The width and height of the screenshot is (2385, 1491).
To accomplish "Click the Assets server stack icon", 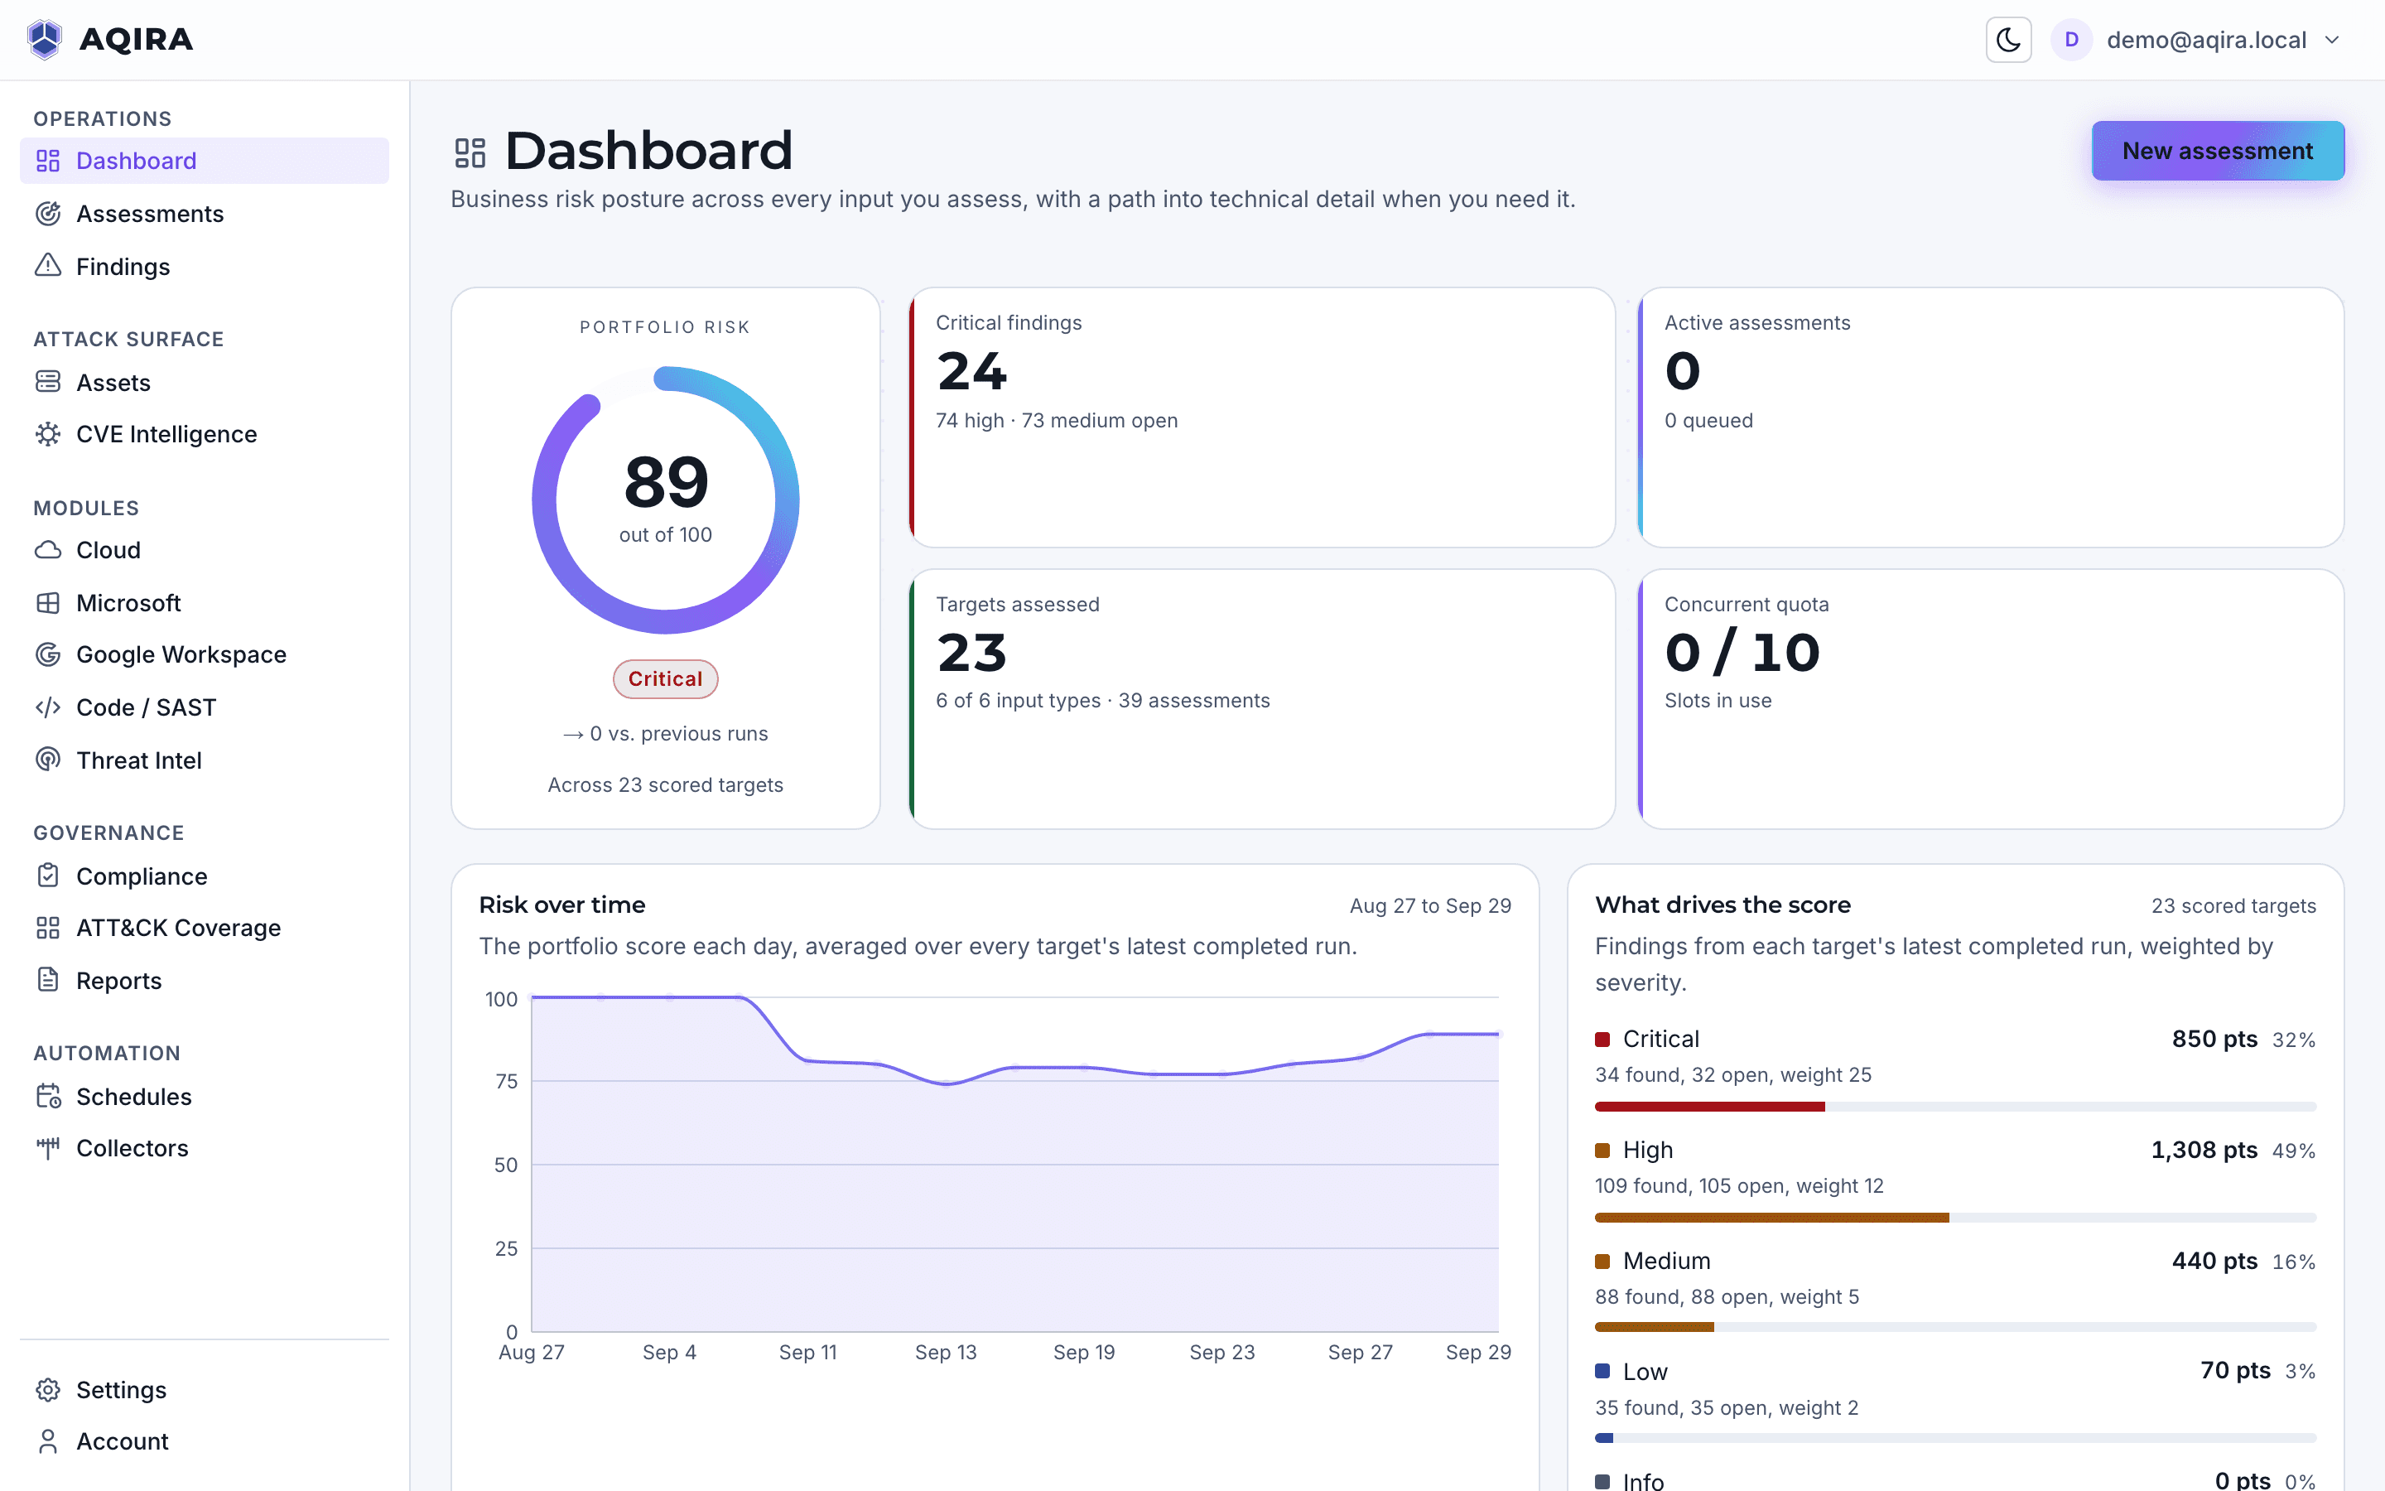I will (48, 382).
